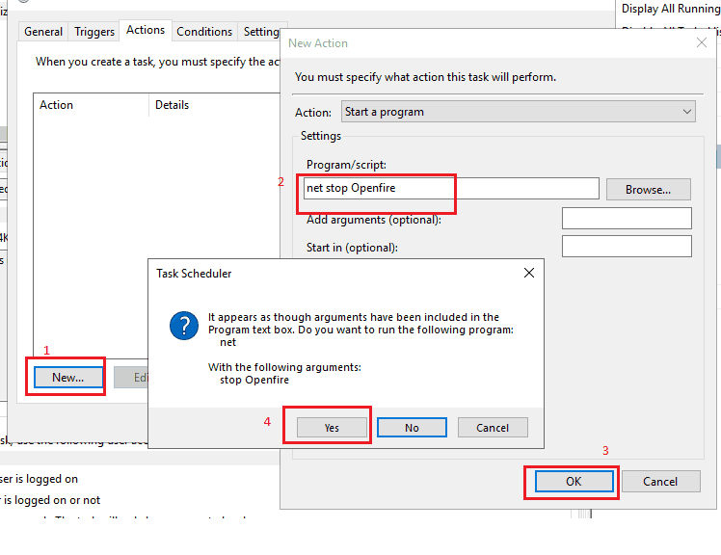Go to the Conditions tab

(x=204, y=32)
